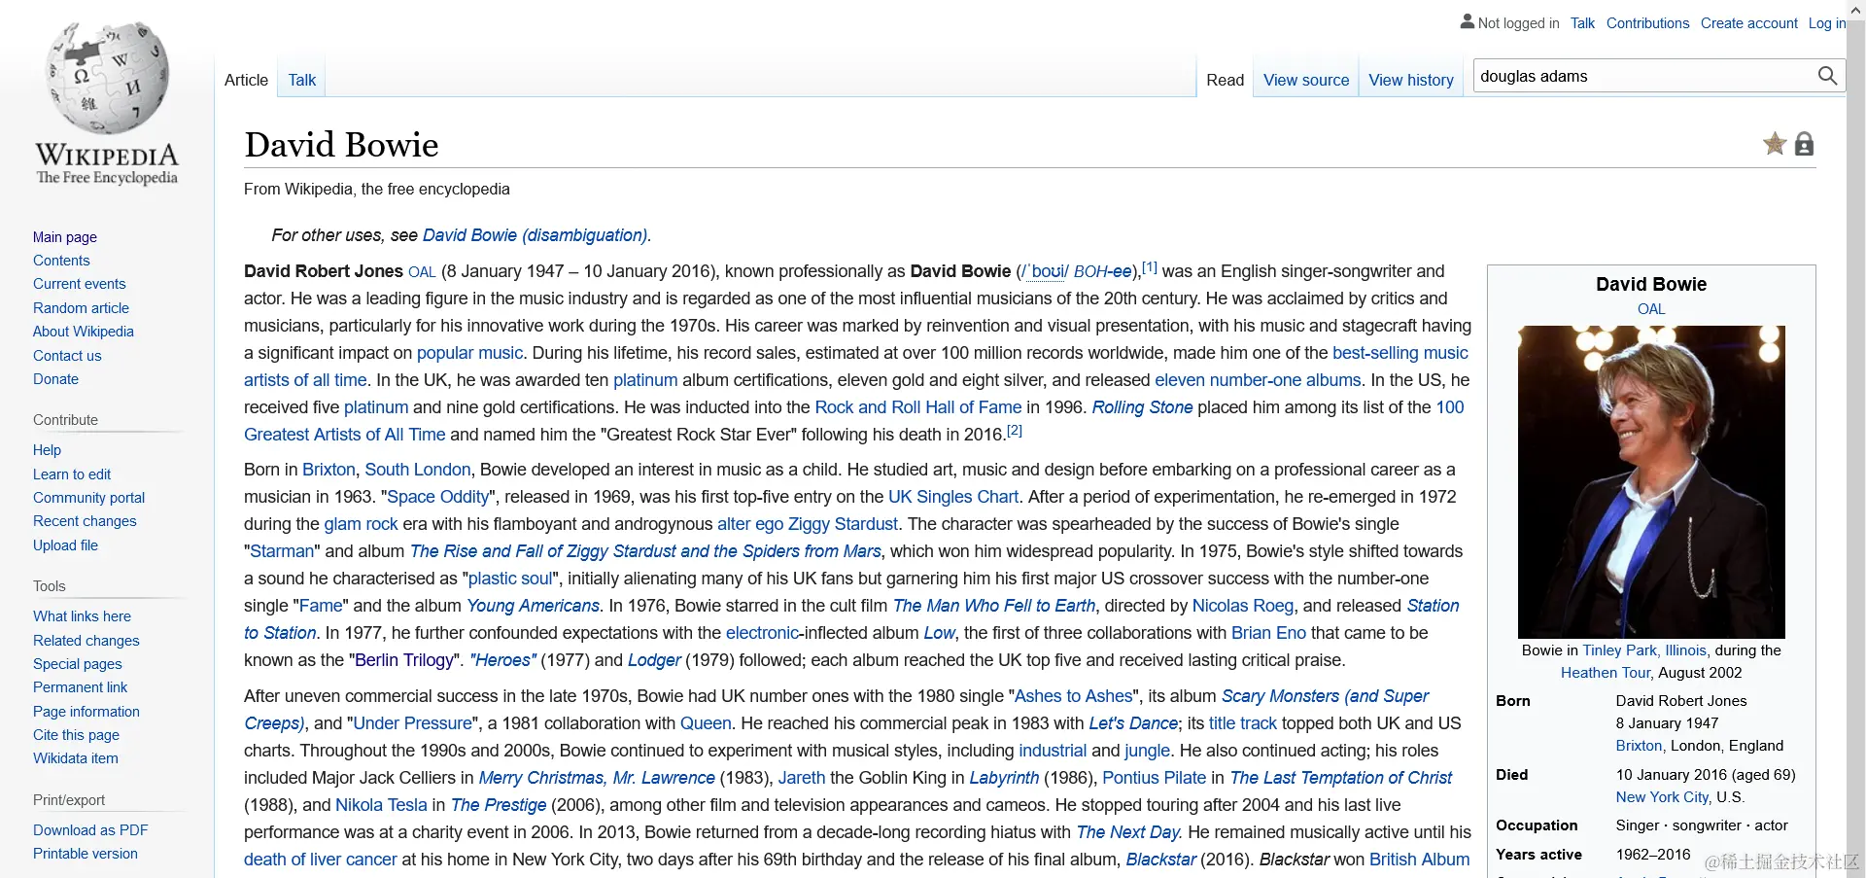This screenshot has width=1866, height=878.
Task: Open Queen band link
Action: pyautogui.click(x=706, y=723)
